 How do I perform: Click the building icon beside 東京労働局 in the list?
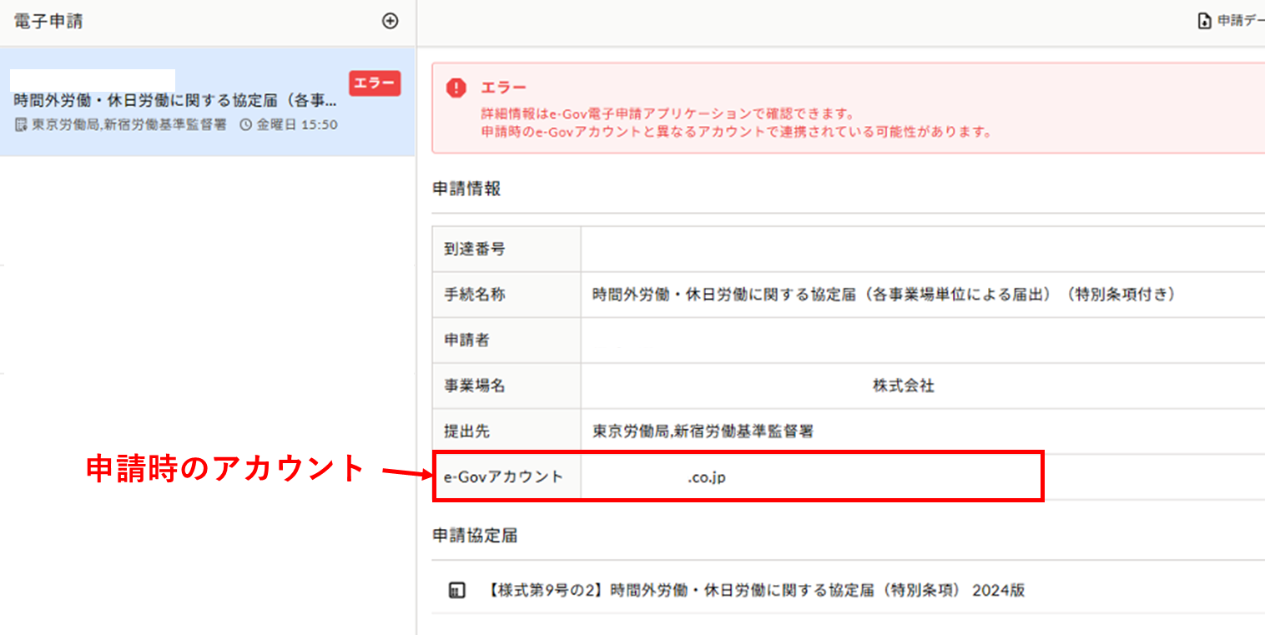point(21,125)
